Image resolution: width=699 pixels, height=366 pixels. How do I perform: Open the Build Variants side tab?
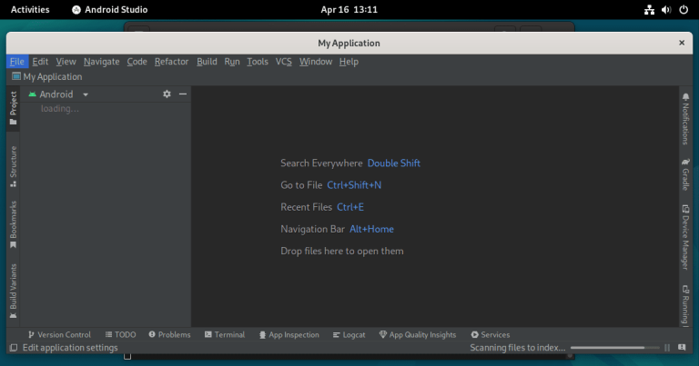[x=14, y=291]
